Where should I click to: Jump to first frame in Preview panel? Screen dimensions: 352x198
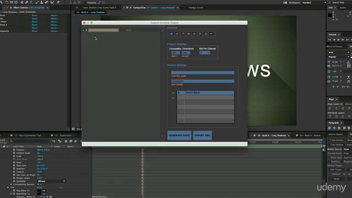click(x=329, y=40)
